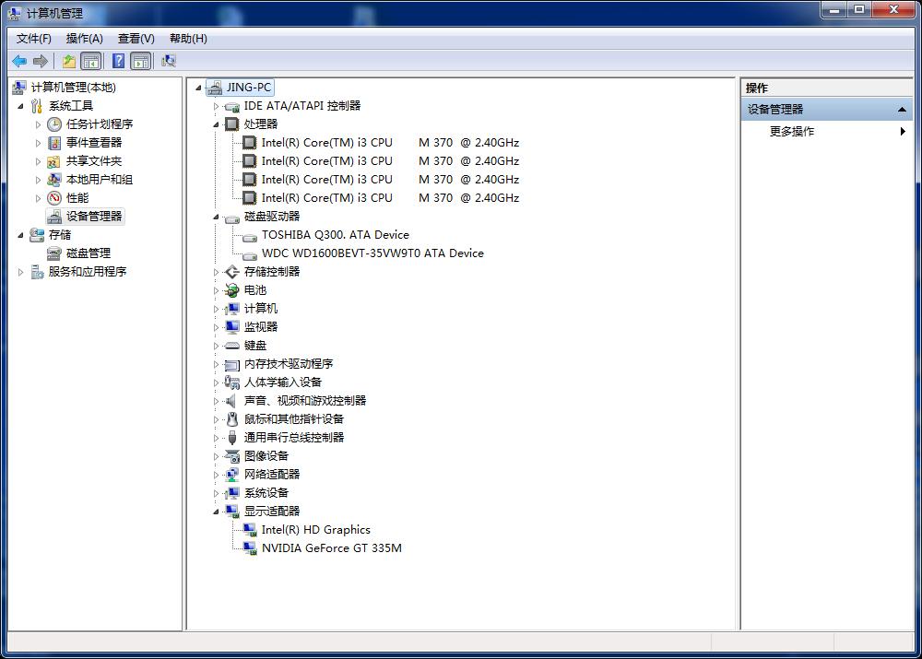Select 设备管理器 in the left tree
Screen dimensions: 922x659
93,217
